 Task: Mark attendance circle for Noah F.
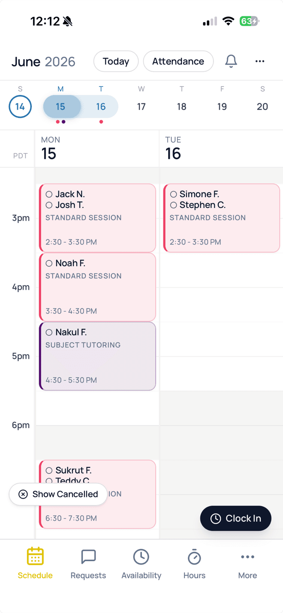click(x=49, y=263)
